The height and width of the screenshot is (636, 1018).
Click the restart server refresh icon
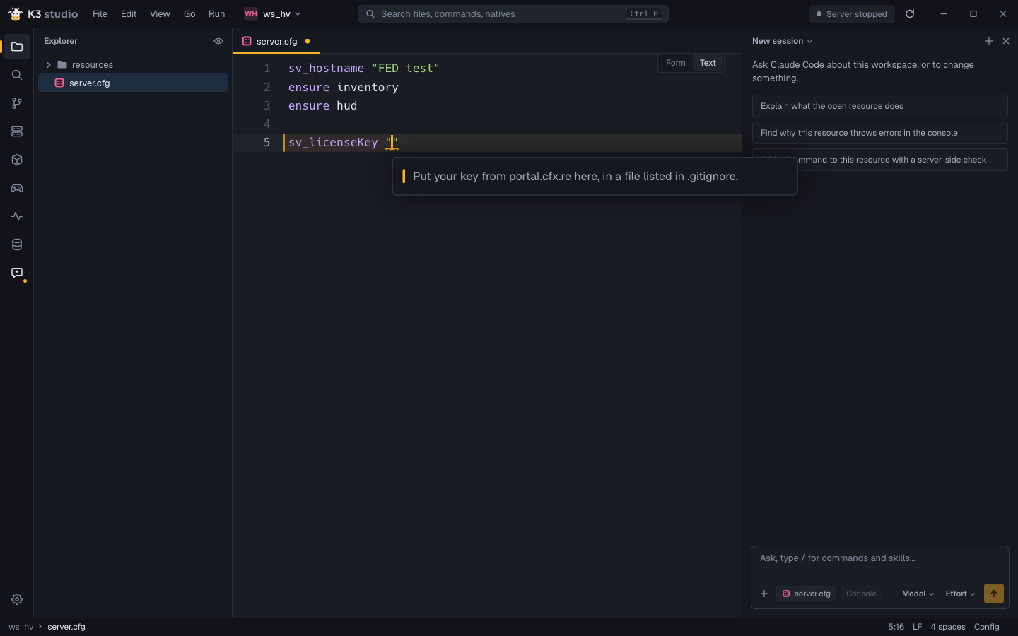(910, 13)
